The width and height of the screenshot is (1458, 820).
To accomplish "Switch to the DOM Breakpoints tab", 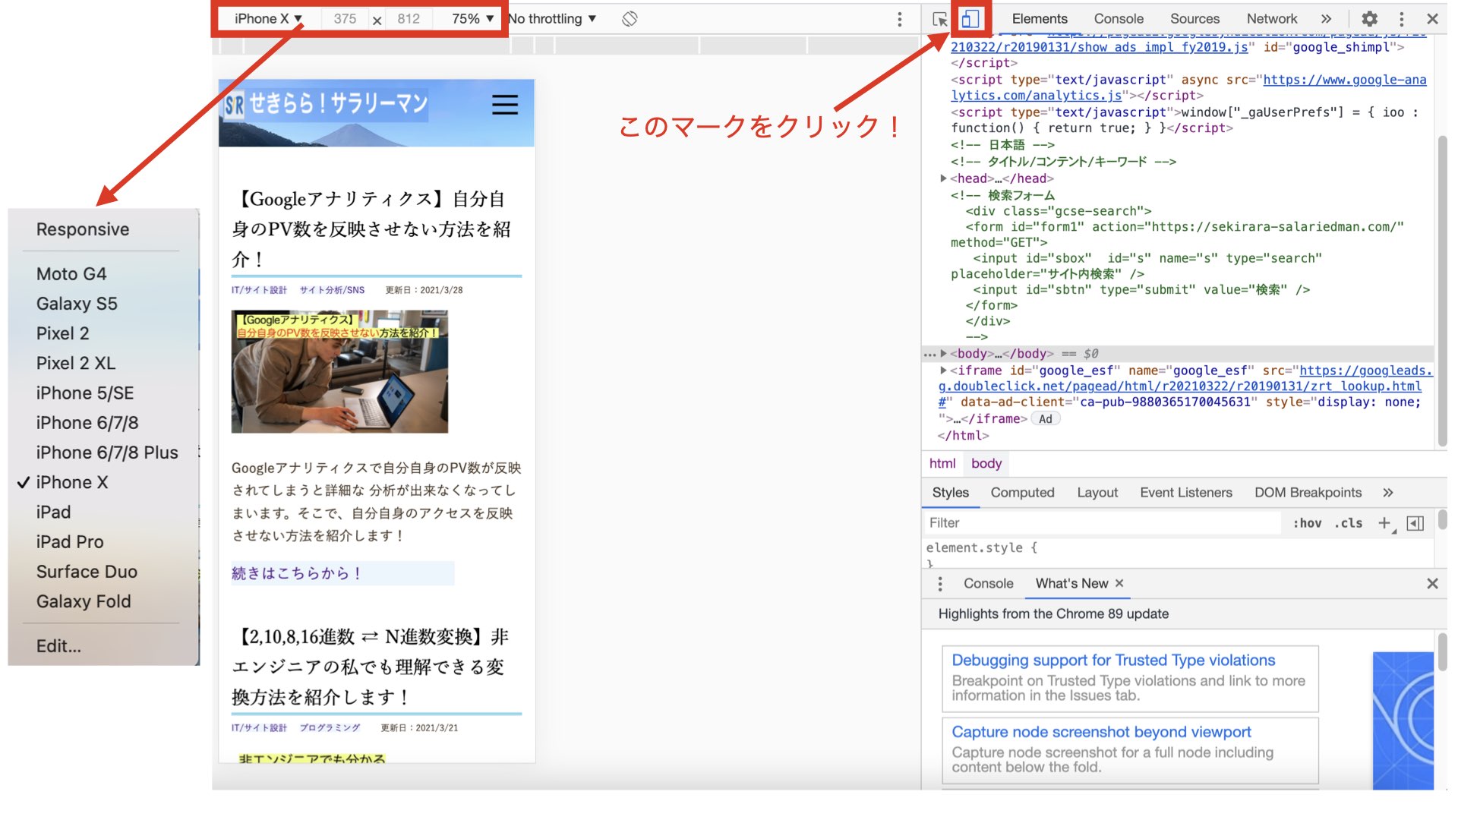I will pyautogui.click(x=1308, y=493).
